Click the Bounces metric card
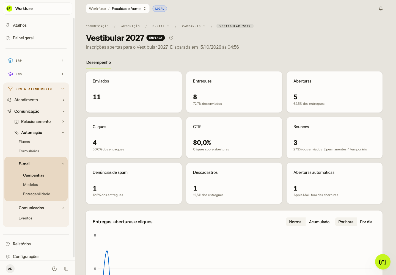The image size is (396, 275). pyautogui.click(x=334, y=138)
